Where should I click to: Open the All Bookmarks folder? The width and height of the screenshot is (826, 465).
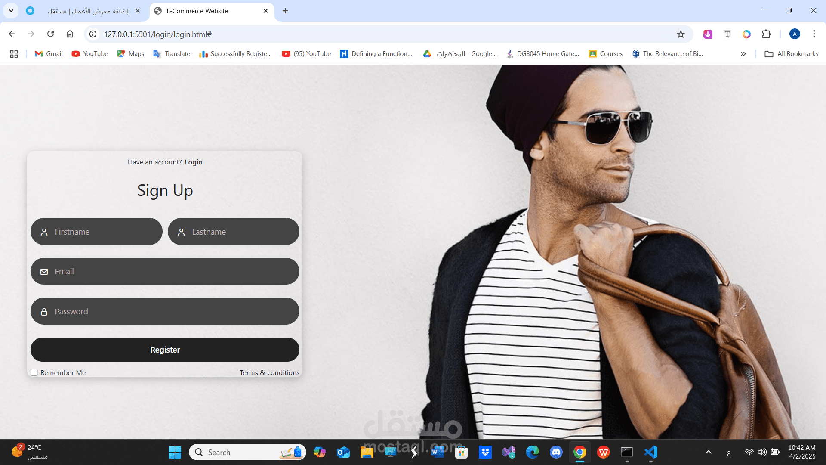tap(792, 54)
